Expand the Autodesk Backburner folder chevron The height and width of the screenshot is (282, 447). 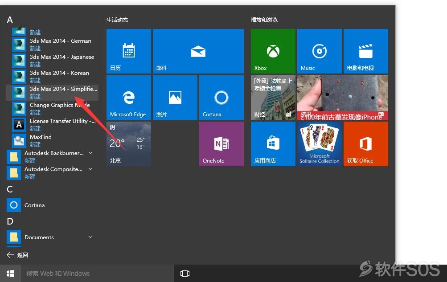pyautogui.click(x=90, y=153)
